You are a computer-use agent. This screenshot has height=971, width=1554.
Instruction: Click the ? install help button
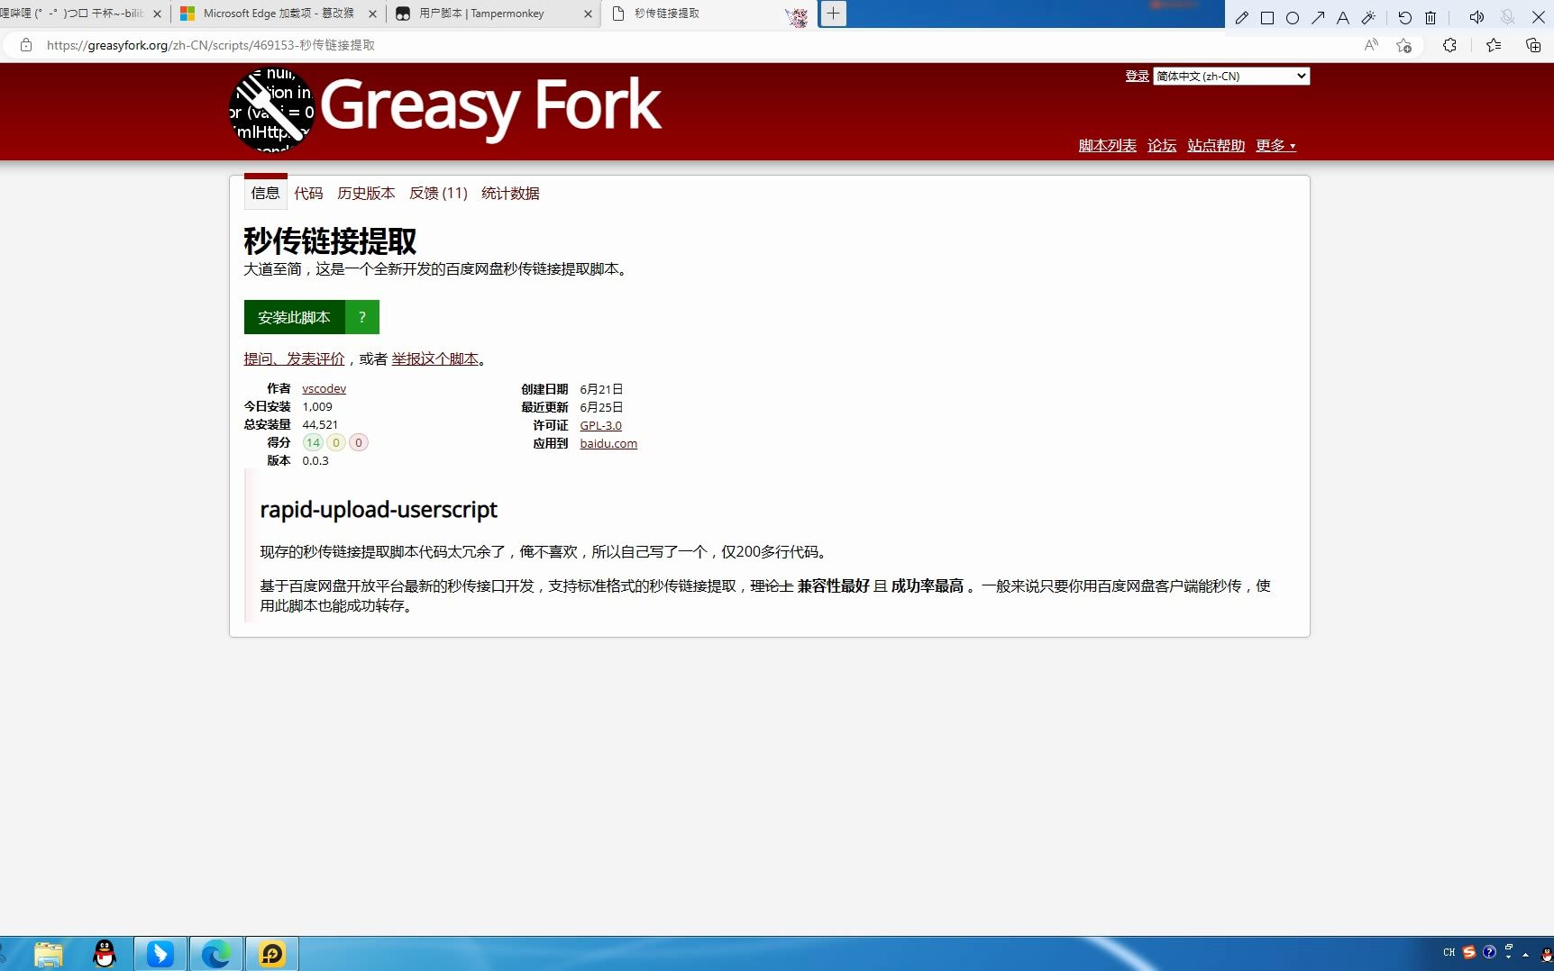click(x=362, y=317)
